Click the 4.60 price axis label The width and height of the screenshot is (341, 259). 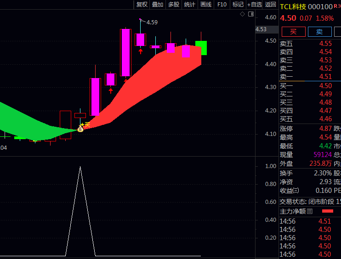[x=271, y=17]
